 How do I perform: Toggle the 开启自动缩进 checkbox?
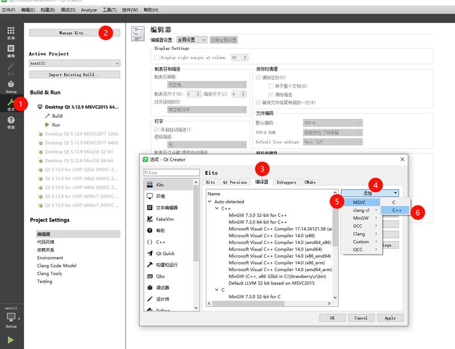tap(157, 130)
